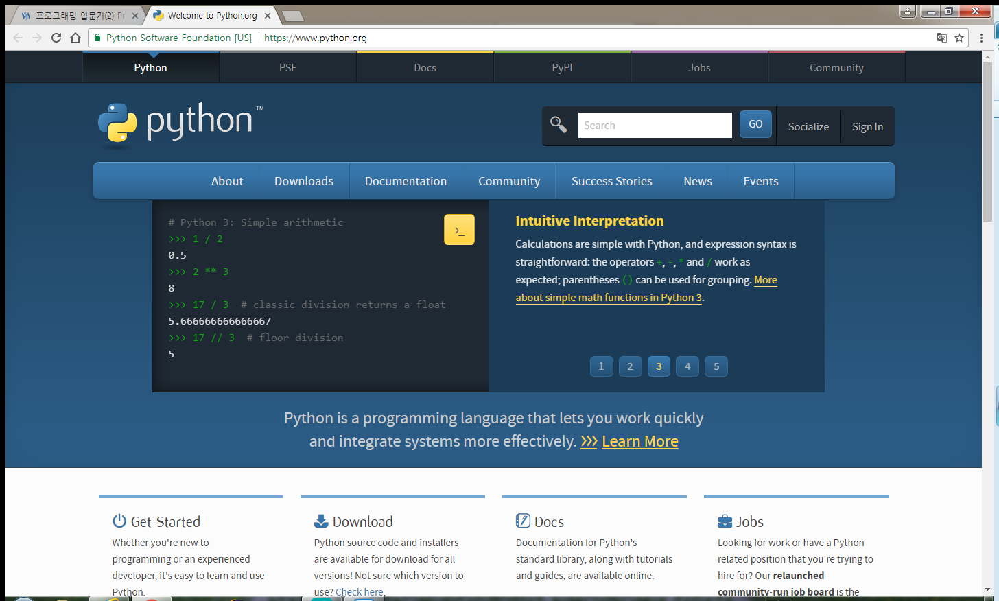Image resolution: width=999 pixels, height=601 pixels.
Task: Expand the Sign In dropdown
Action: point(867,126)
